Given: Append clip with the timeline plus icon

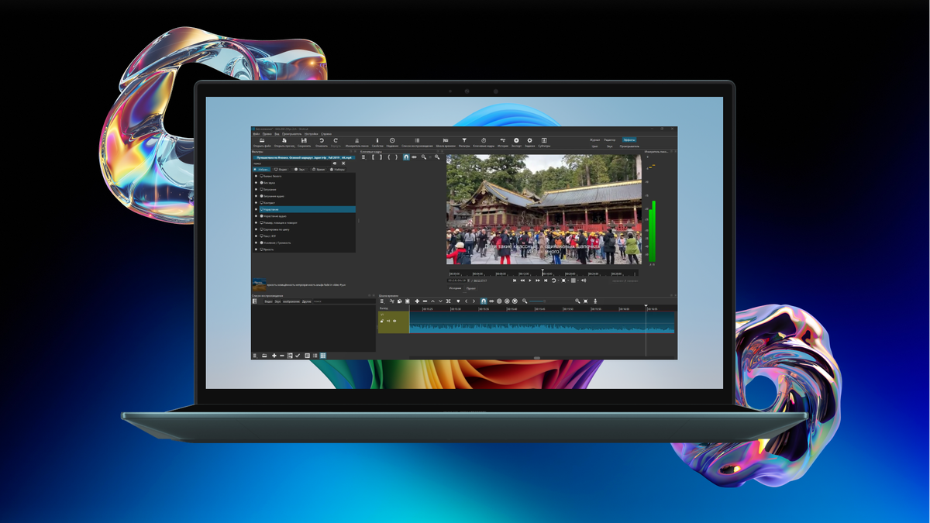Looking at the screenshot, I should point(417,301).
